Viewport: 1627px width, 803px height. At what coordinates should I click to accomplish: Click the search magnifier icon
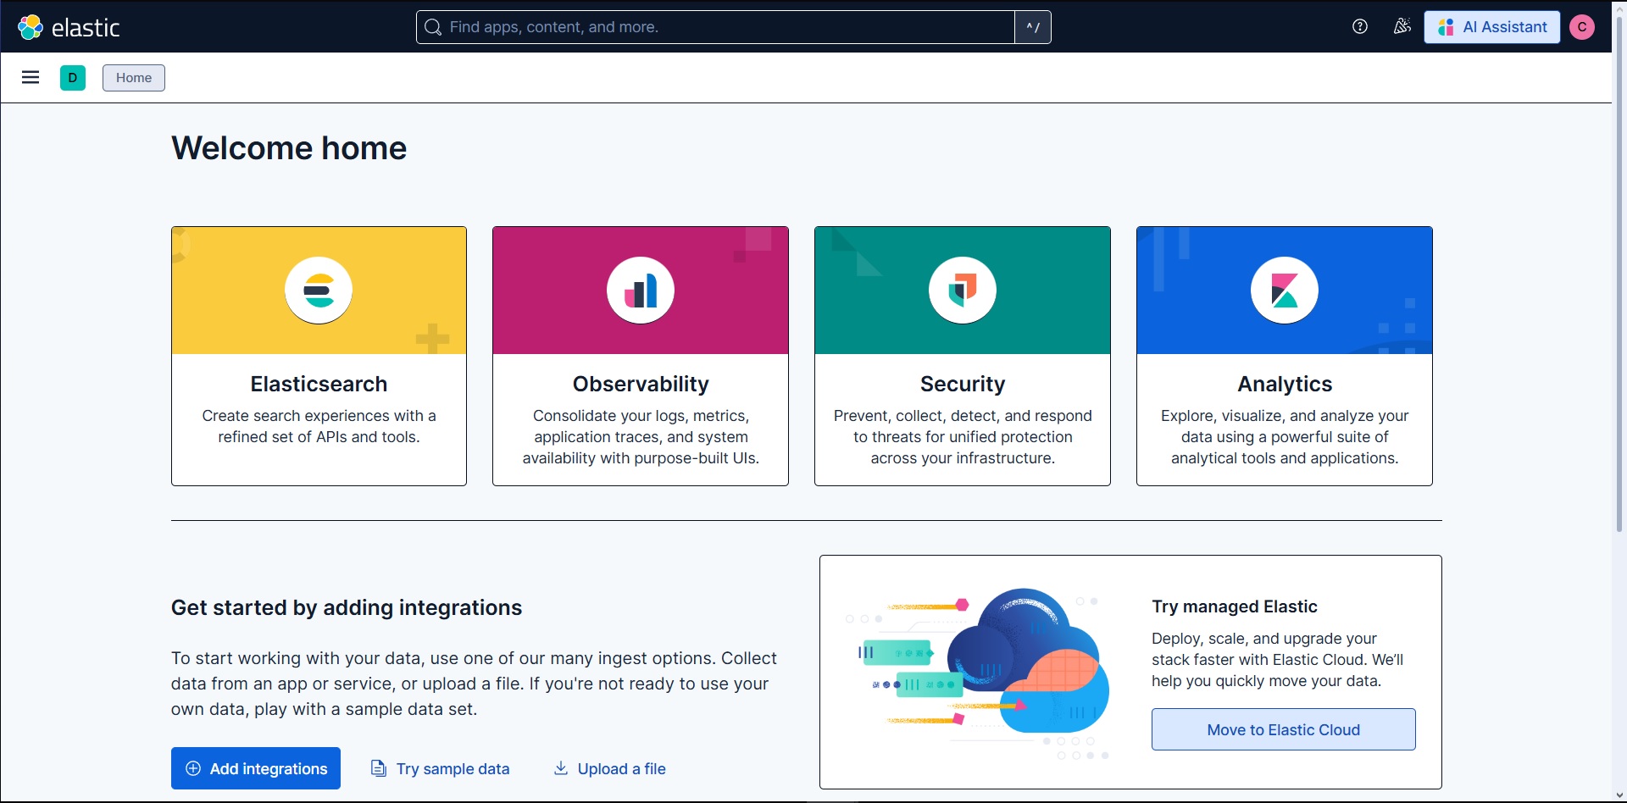tap(433, 27)
